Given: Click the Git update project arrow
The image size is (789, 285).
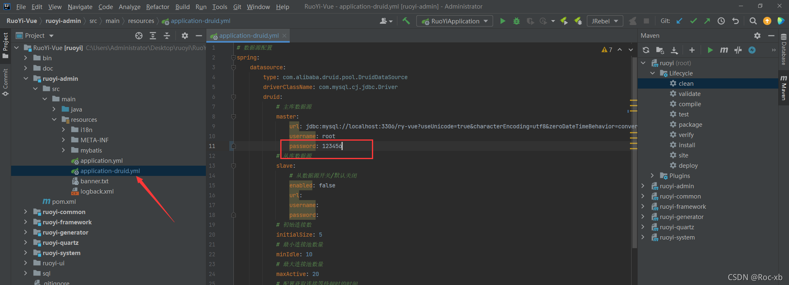Looking at the screenshot, I should tap(680, 21).
